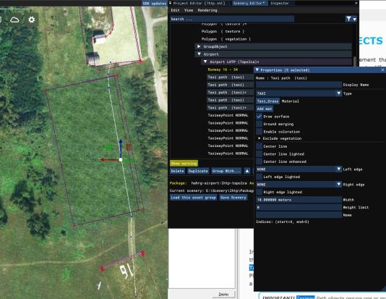Image resolution: width=386 pixels, height=299 pixels.
Task: Click the Add mat button
Action: point(265,109)
